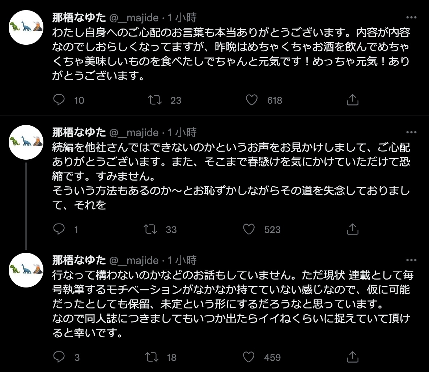This screenshot has height=372, width=429.
Task: Retweet the tweet with 23 retweets
Action: pos(156,100)
